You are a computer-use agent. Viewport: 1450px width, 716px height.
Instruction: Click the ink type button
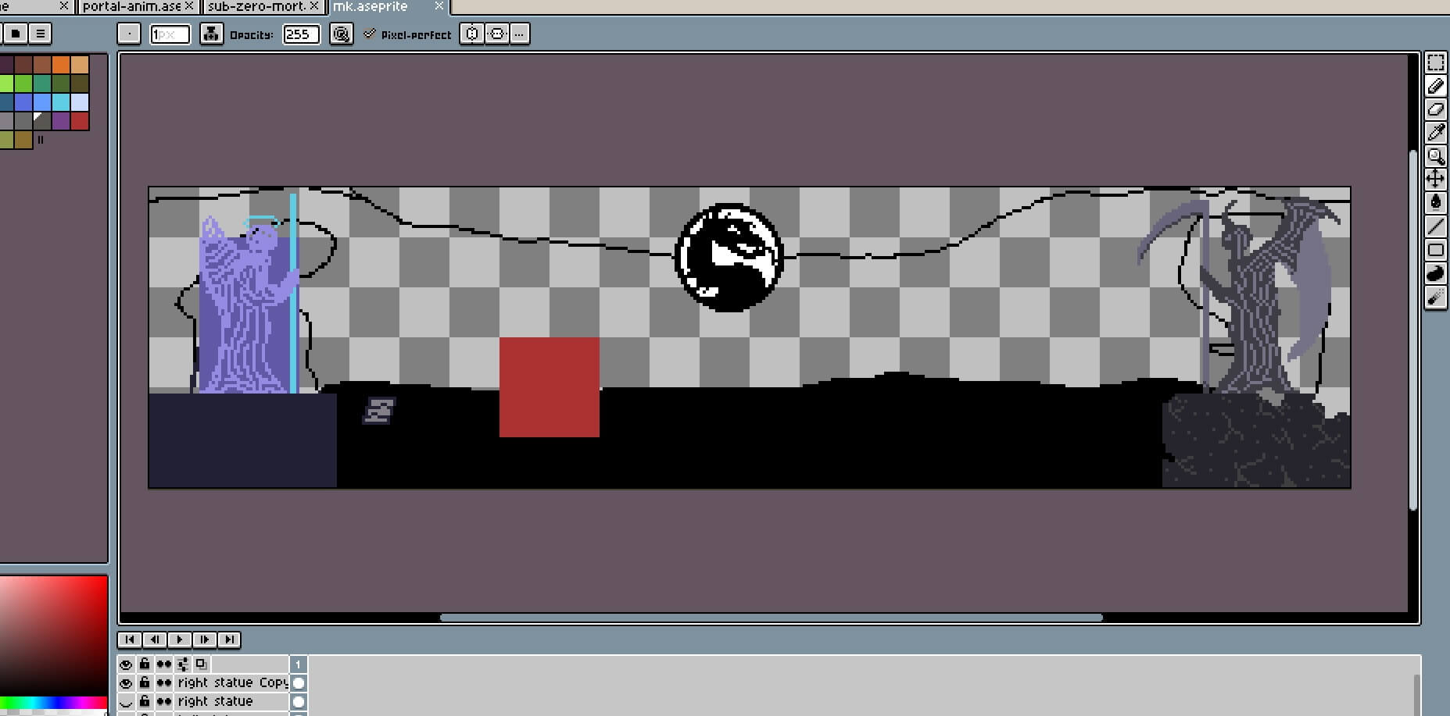[211, 34]
